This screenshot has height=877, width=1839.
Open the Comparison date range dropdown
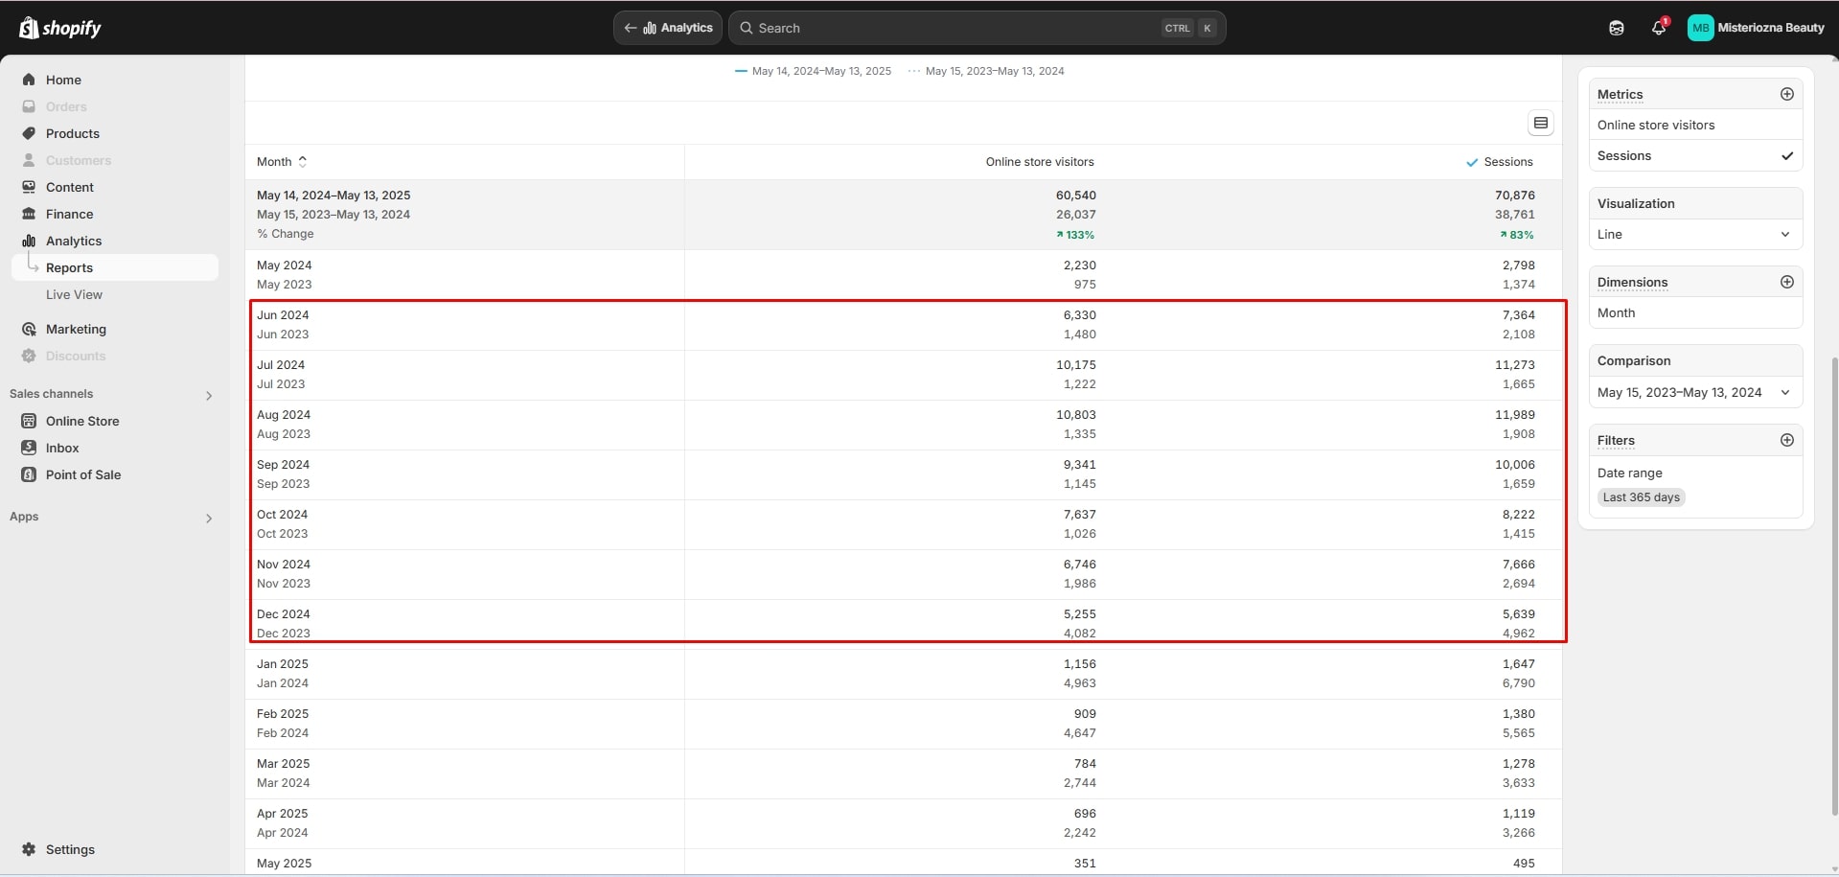[x=1694, y=392]
